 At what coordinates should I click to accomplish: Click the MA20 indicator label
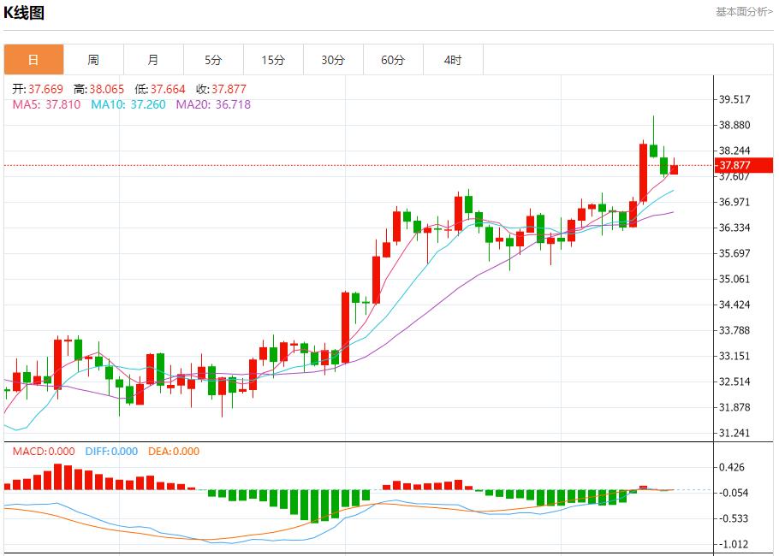[x=213, y=104]
